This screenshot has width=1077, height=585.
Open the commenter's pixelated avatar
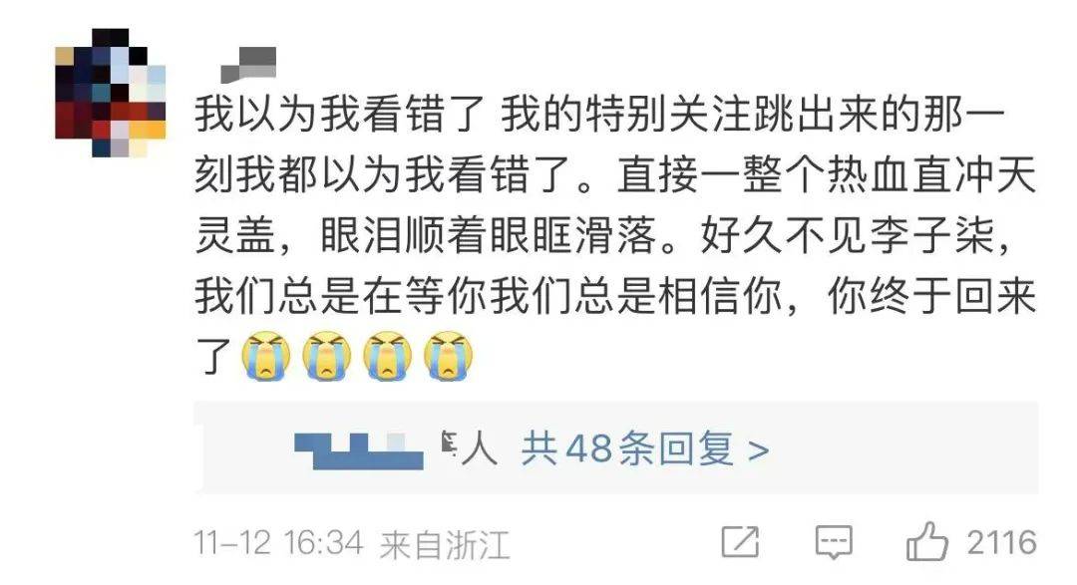pos(111,93)
